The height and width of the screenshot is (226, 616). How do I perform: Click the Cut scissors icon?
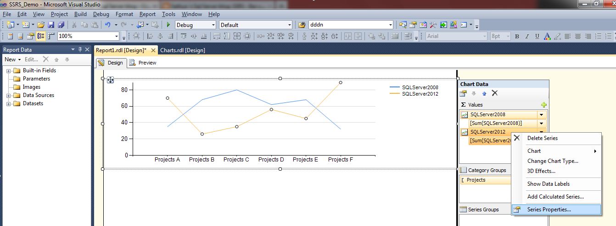tap(74, 25)
